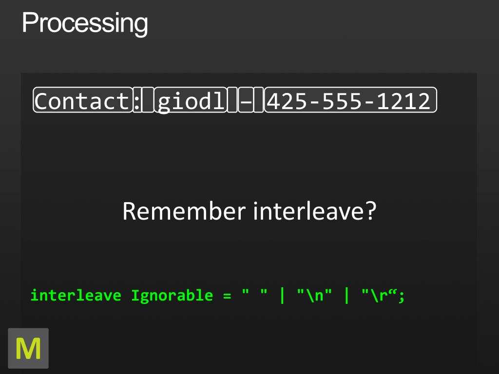Select the colon token box

[137, 99]
